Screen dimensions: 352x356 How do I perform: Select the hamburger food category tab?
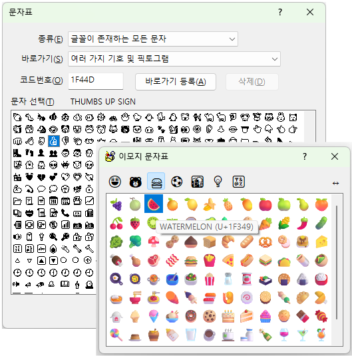(156, 181)
